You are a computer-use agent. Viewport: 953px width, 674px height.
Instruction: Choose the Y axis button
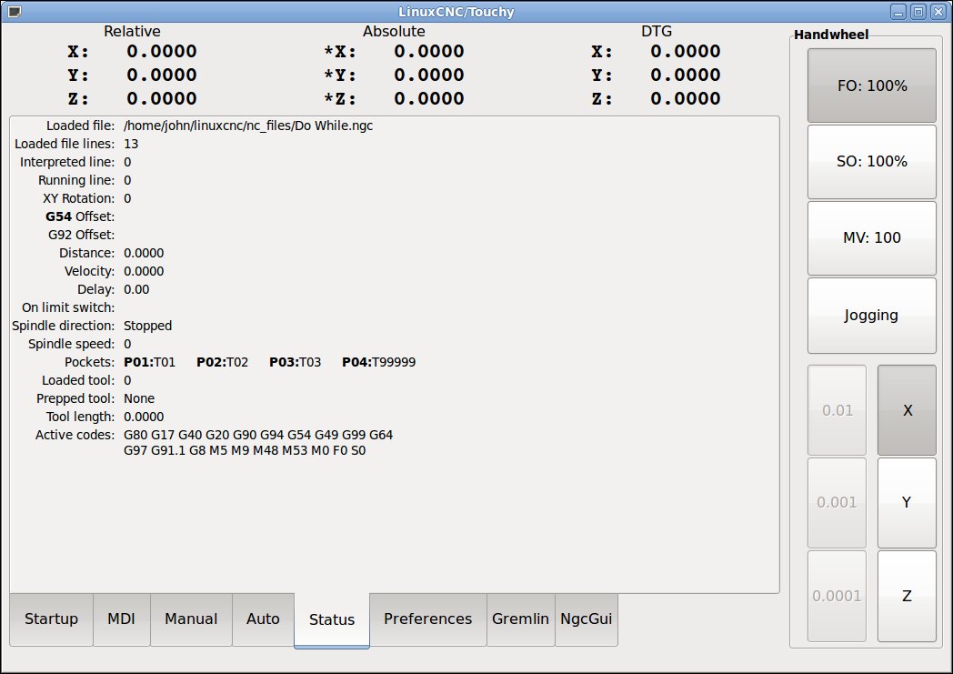click(x=907, y=503)
